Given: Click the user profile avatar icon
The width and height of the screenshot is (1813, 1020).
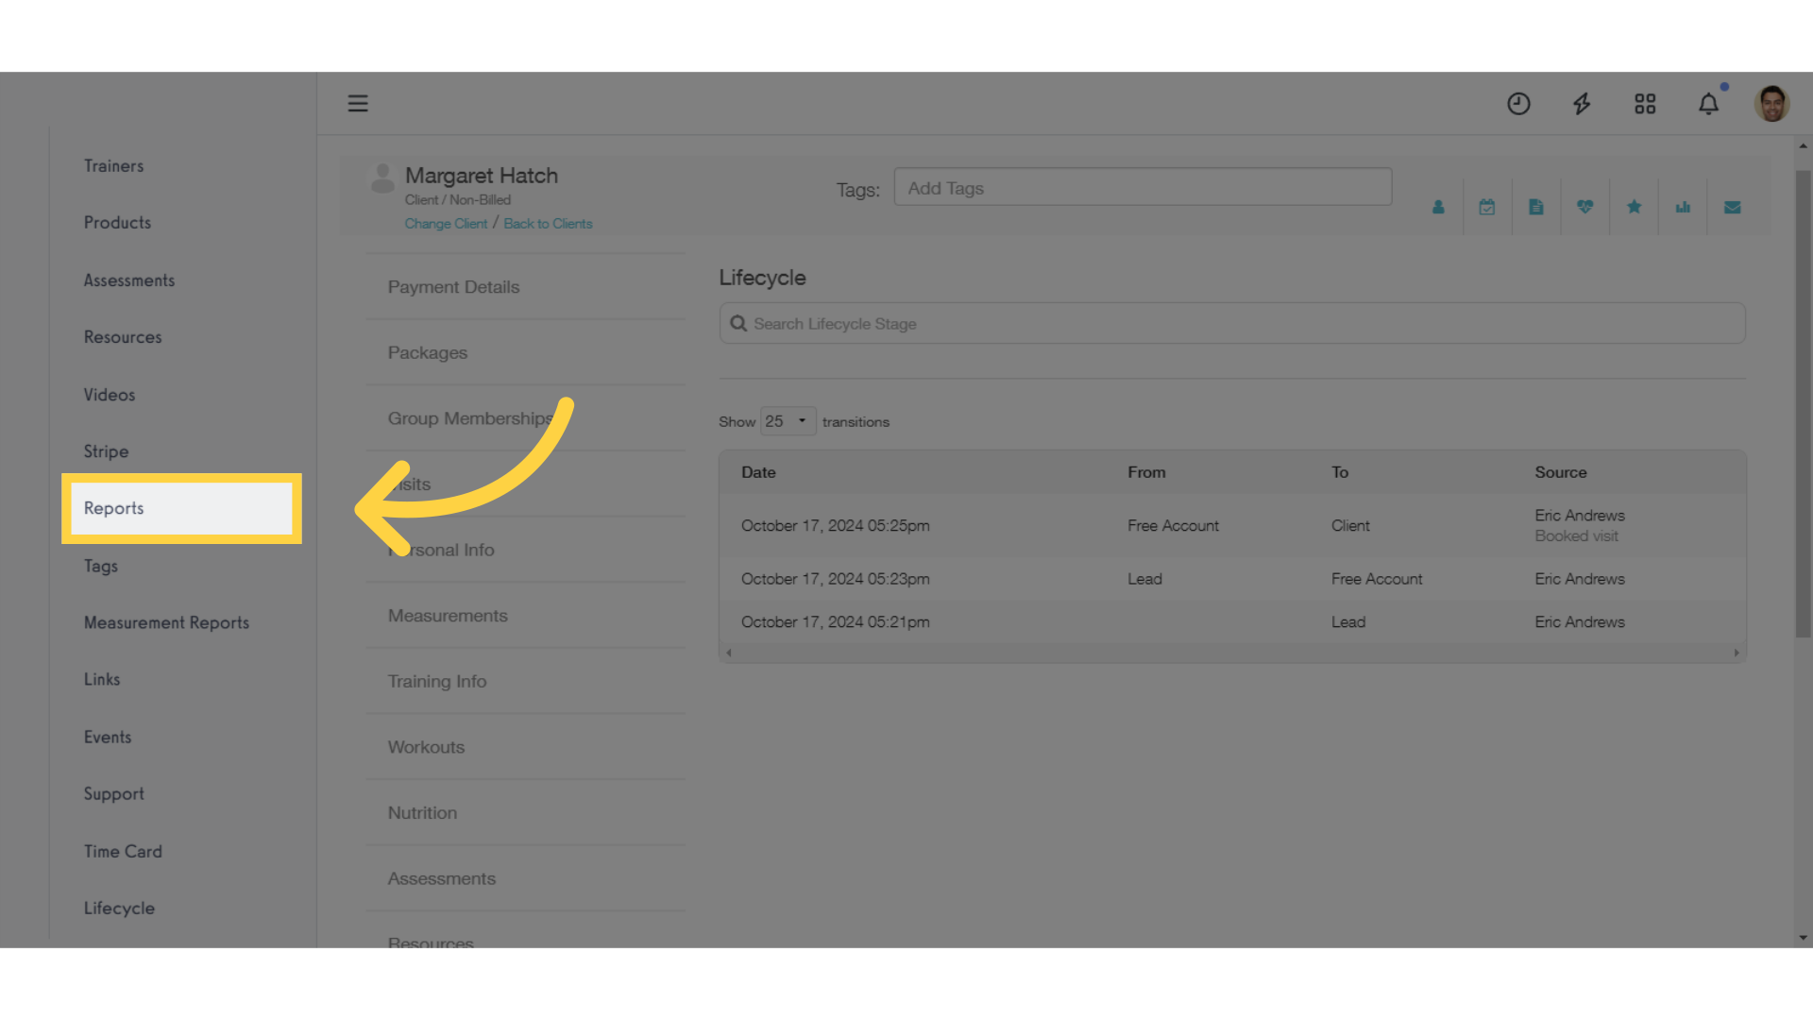Looking at the screenshot, I should coord(1771,102).
